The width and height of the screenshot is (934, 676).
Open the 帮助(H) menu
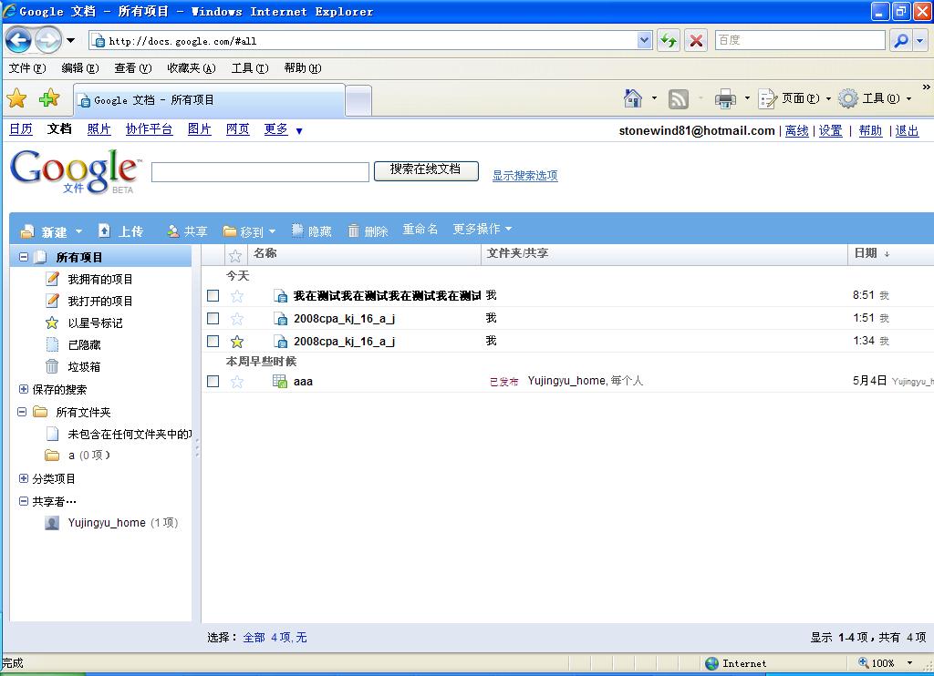tap(303, 68)
